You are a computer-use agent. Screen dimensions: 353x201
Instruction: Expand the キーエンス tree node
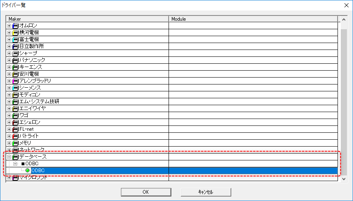point(9,67)
